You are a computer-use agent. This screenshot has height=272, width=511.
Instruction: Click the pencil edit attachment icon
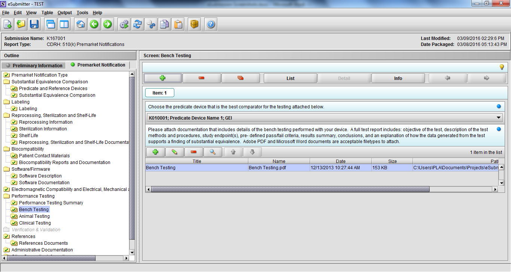pyautogui.click(x=174, y=152)
